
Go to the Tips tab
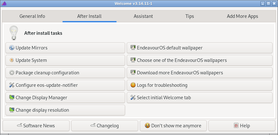pos(190,16)
